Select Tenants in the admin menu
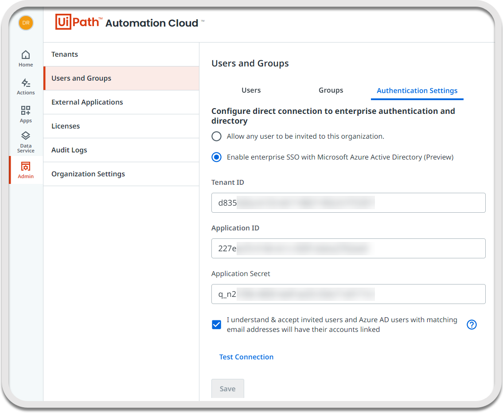Image resolution: width=503 pixels, height=413 pixels. coord(121,54)
